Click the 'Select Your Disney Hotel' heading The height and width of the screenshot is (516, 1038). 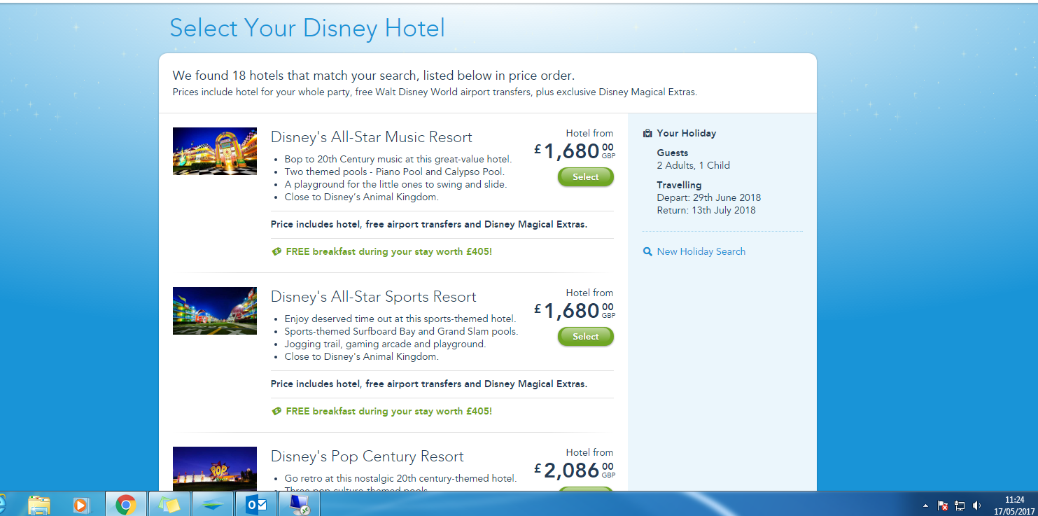click(x=307, y=28)
